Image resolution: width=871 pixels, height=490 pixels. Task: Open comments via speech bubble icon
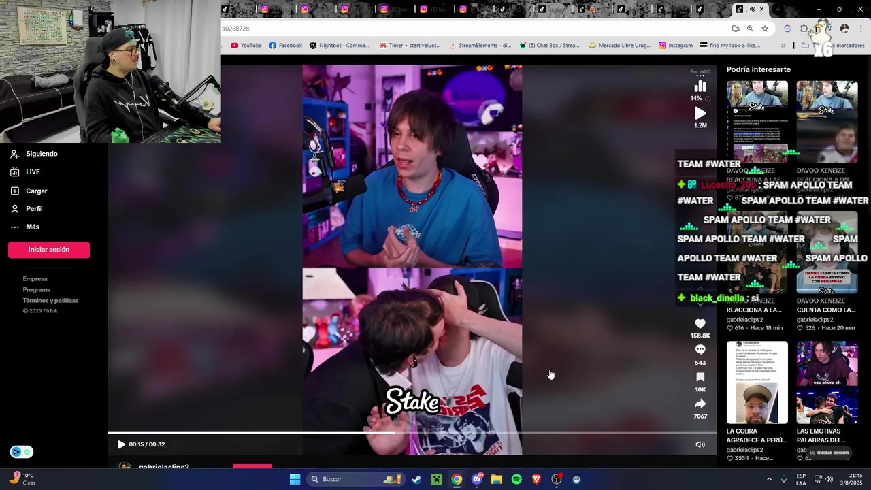tap(700, 350)
